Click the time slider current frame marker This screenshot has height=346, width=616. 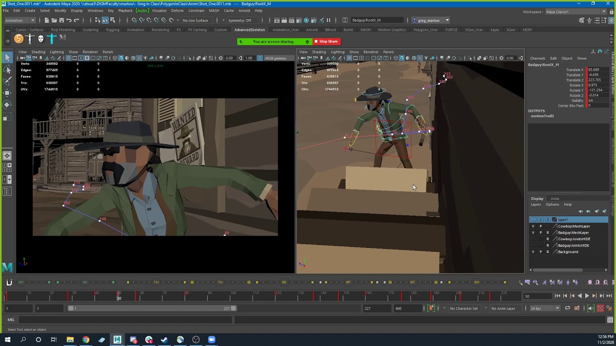pyautogui.click(x=119, y=296)
